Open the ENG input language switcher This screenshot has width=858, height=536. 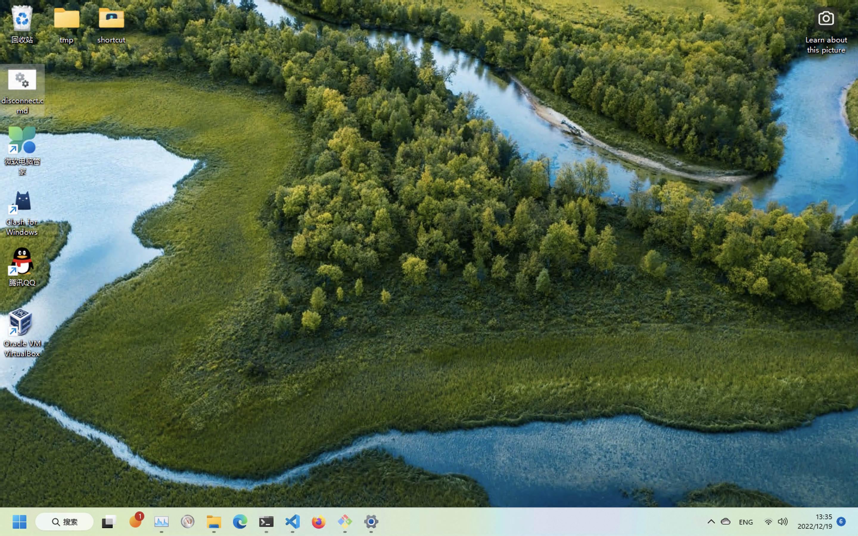pos(746,522)
